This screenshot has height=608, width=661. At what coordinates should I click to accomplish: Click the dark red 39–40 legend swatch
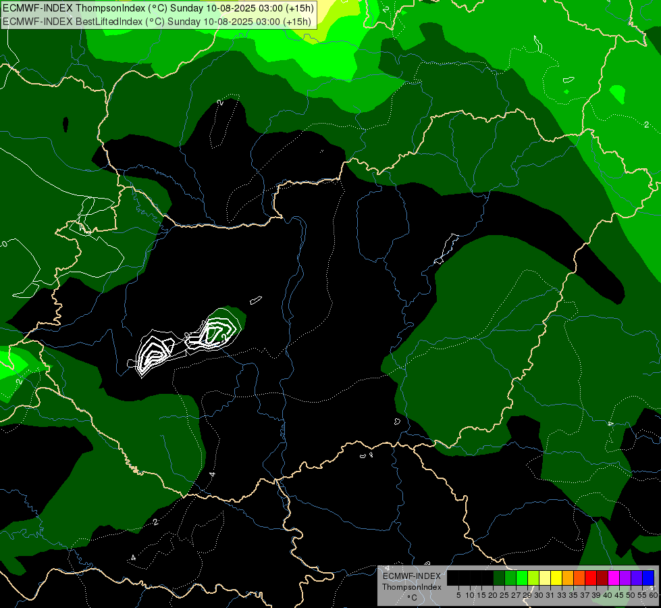coord(602,578)
